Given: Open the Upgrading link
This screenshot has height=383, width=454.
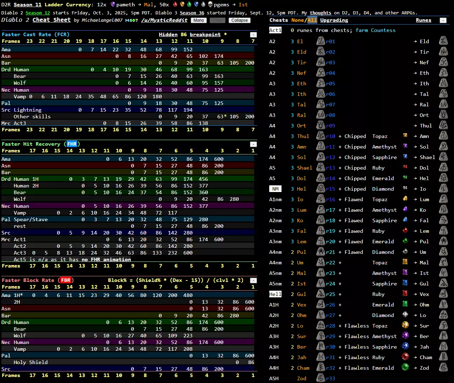Looking at the screenshot, I should tap(334, 20).
